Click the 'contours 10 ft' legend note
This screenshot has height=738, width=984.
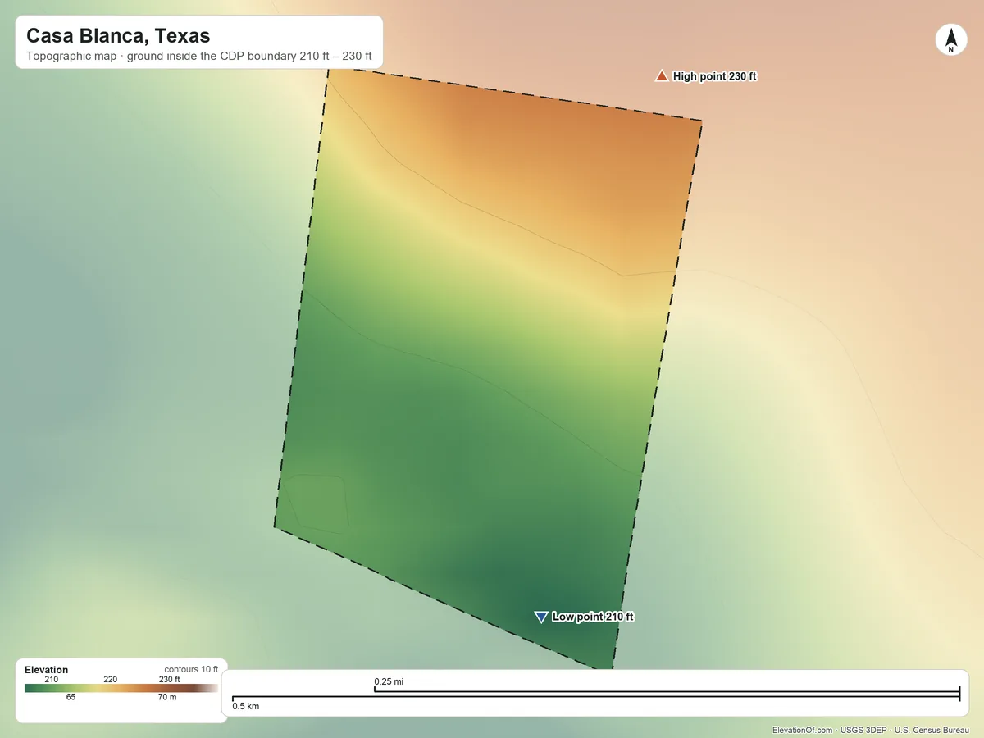click(x=191, y=670)
